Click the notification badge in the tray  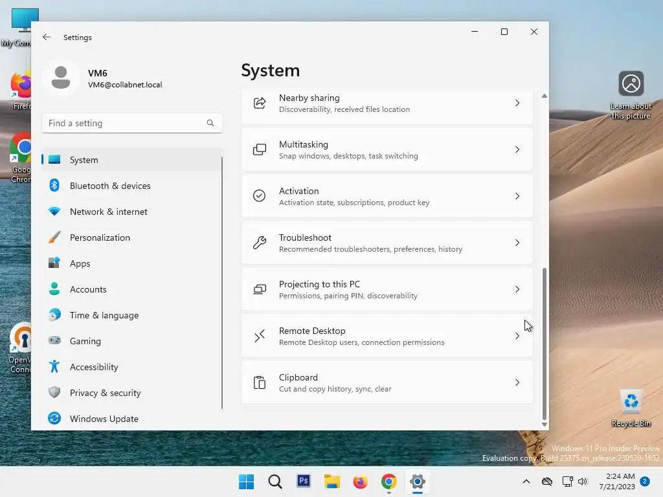(x=645, y=481)
